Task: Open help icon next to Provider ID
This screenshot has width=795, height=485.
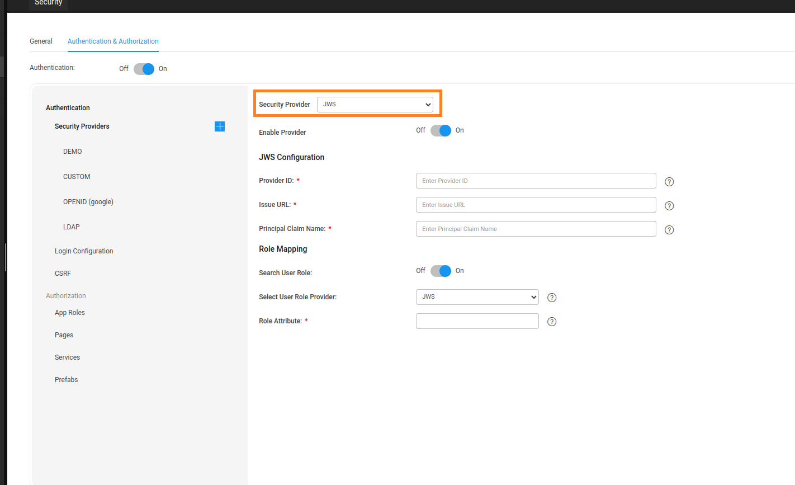Action: [669, 182]
